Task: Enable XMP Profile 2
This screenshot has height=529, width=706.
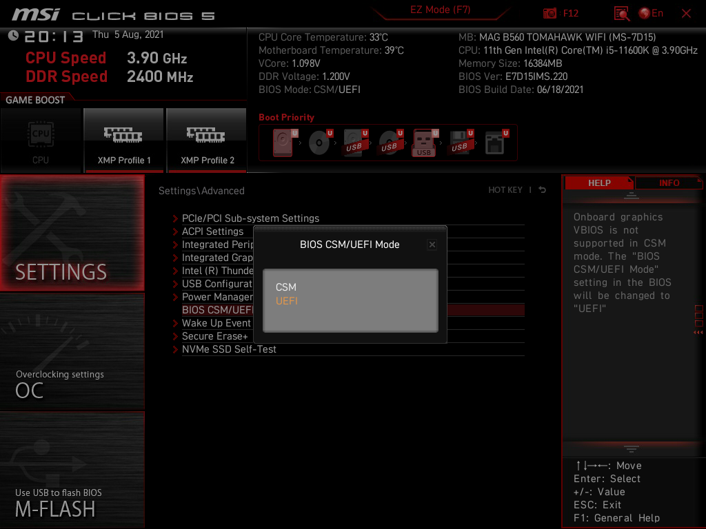Action: coord(207,141)
